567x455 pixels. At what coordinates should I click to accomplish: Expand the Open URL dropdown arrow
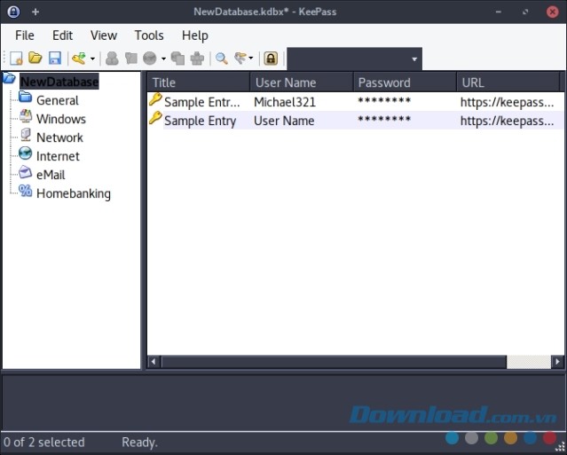163,59
